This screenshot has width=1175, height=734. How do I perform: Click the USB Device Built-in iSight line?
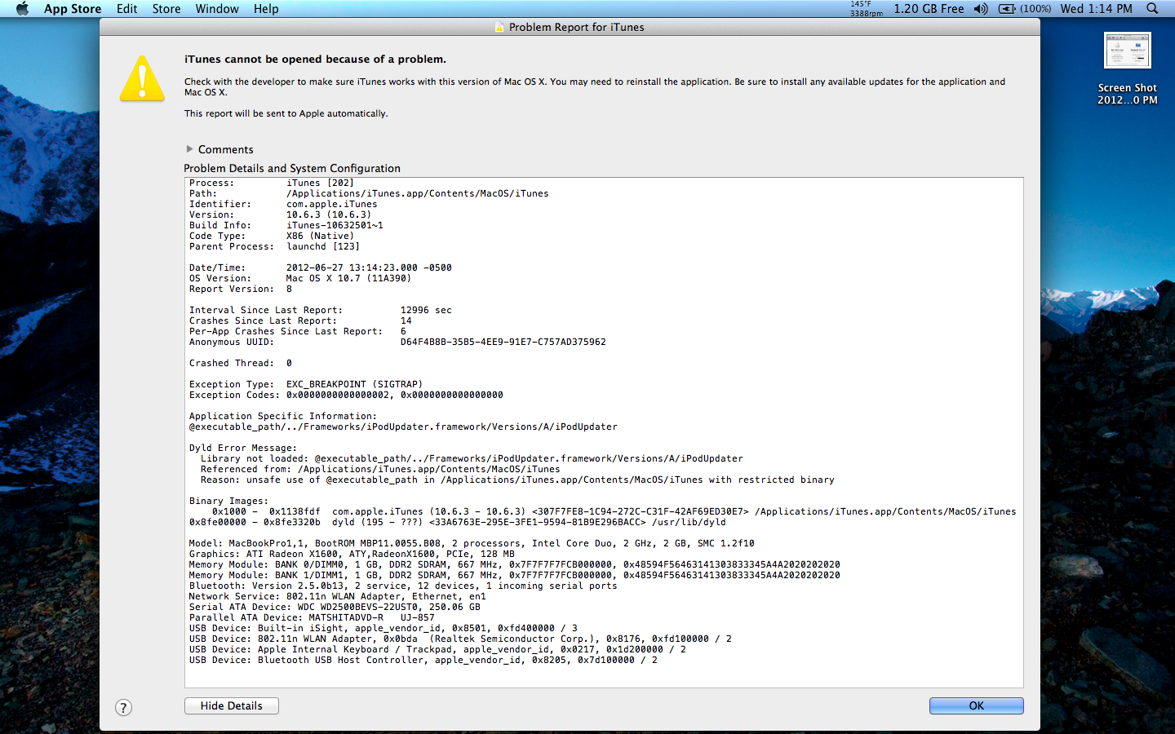click(384, 629)
